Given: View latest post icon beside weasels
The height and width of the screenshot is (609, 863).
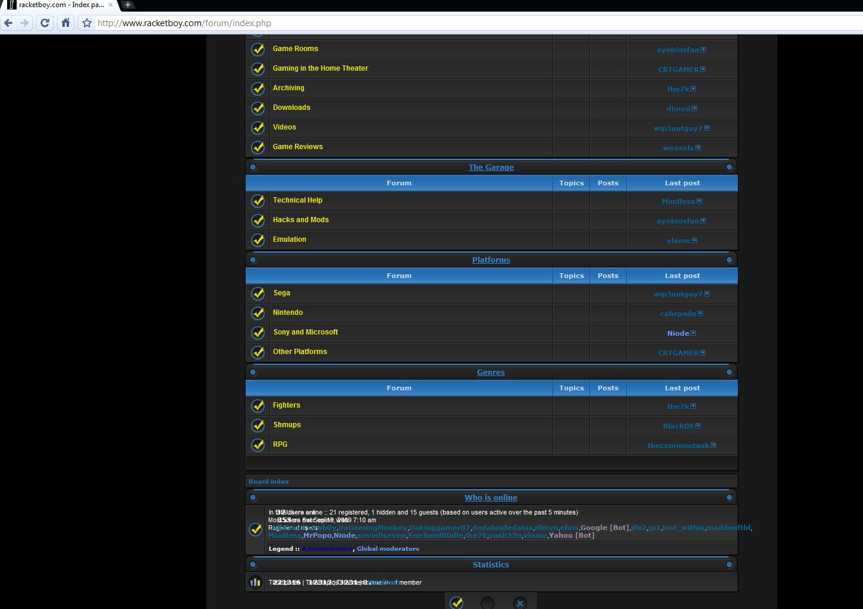Looking at the screenshot, I should pyautogui.click(x=698, y=148).
